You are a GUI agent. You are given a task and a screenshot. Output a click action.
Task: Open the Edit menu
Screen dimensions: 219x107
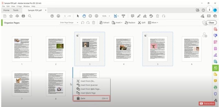[8, 6]
